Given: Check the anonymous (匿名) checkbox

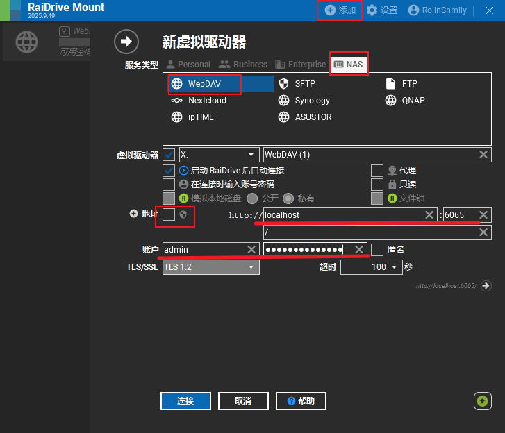Looking at the screenshot, I should [x=377, y=250].
